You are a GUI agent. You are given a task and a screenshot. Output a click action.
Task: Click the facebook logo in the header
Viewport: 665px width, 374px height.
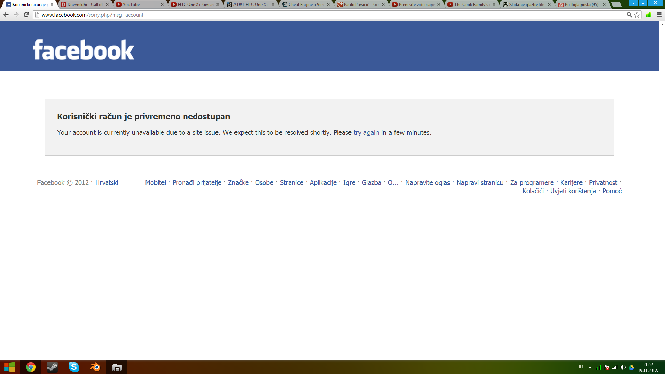click(x=83, y=50)
